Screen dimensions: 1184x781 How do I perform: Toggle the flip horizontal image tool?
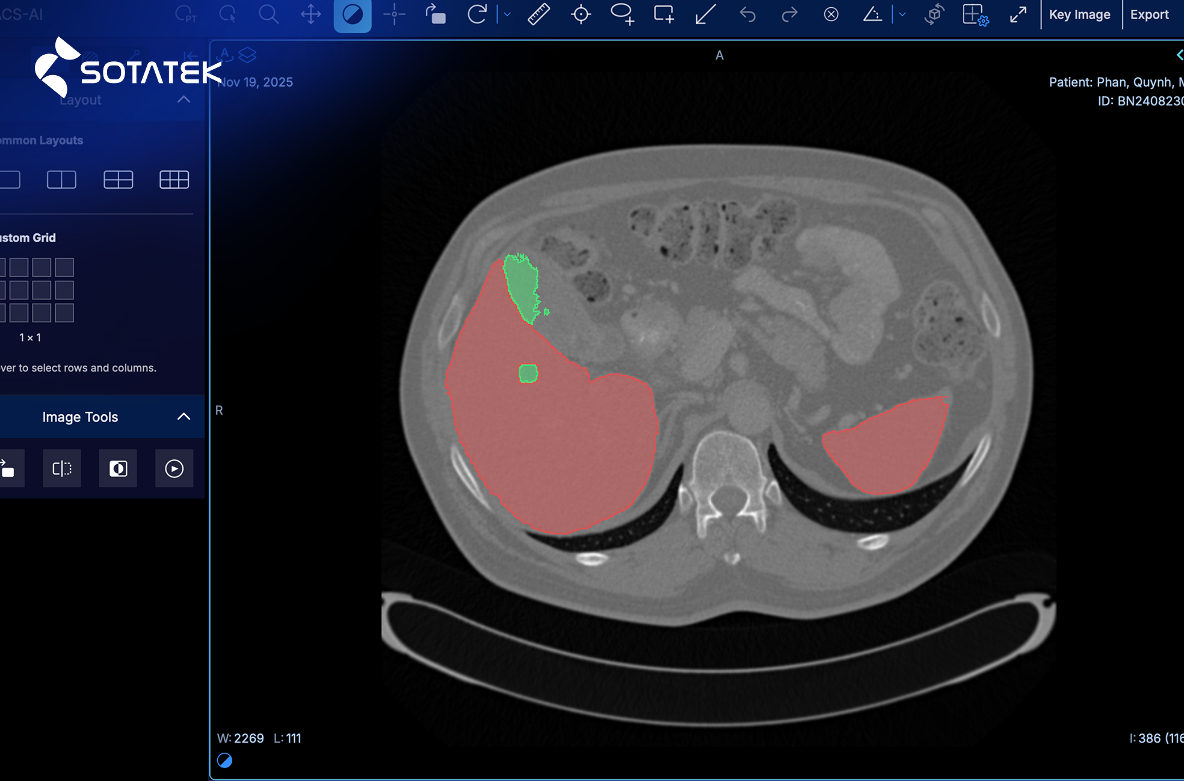pos(62,468)
